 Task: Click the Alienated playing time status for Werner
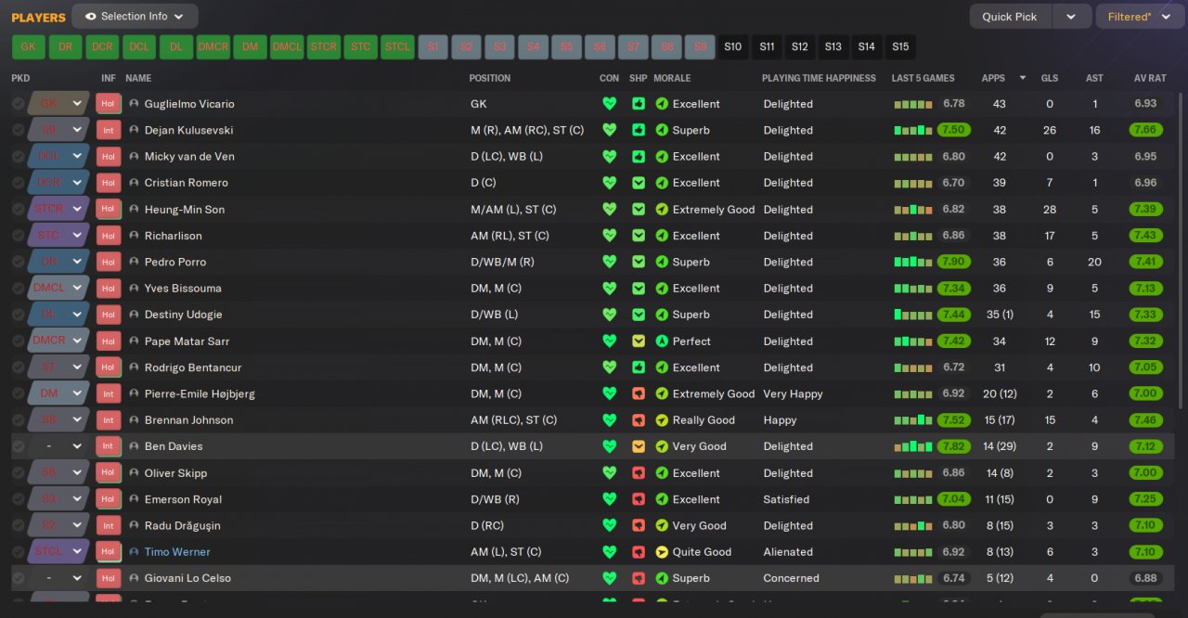788,552
